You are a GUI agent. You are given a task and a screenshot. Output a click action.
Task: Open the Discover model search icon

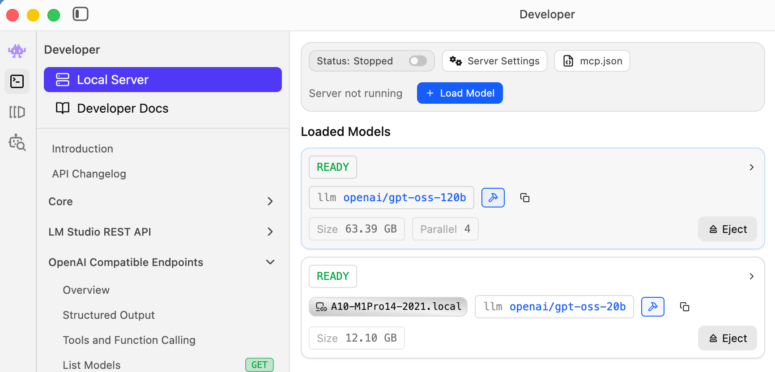17,143
